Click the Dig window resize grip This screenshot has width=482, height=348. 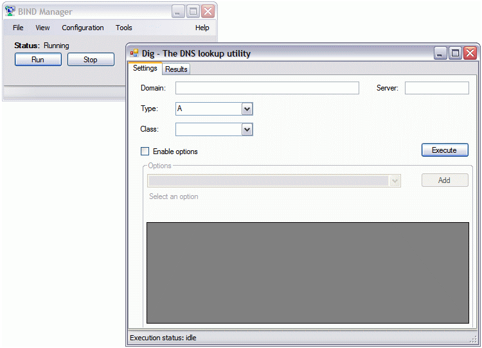(x=474, y=340)
